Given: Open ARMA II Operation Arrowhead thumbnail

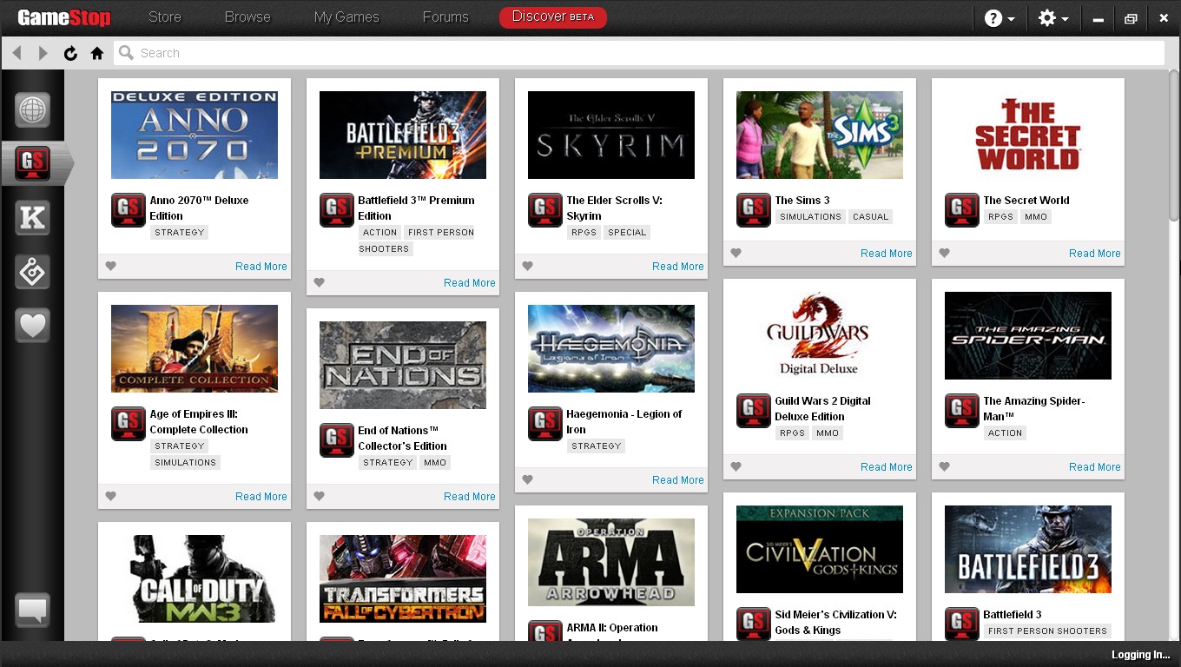Looking at the screenshot, I should pos(611,562).
